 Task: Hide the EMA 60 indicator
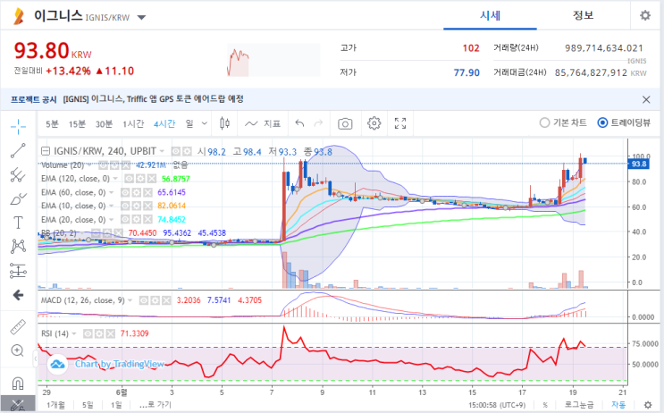click(x=125, y=193)
